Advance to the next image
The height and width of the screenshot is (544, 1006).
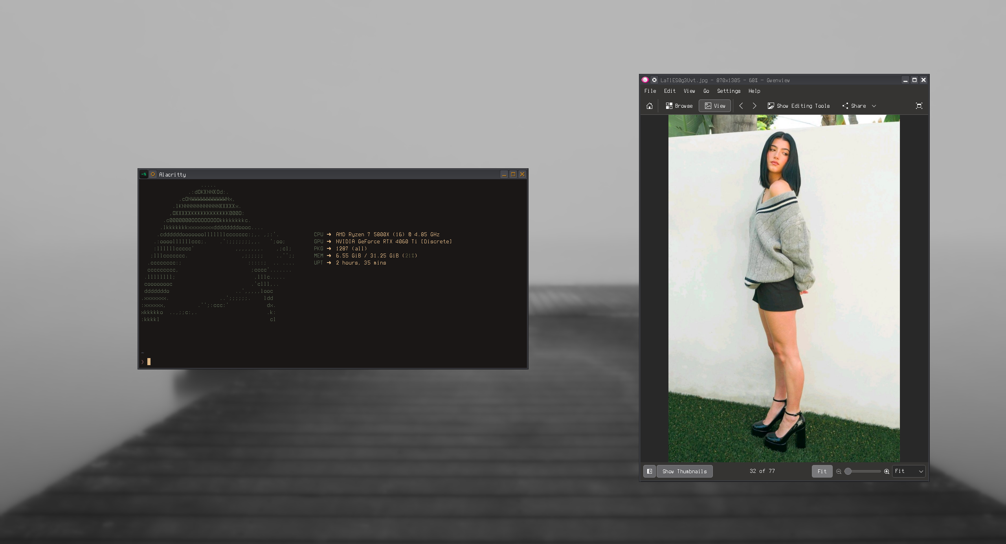(x=754, y=106)
